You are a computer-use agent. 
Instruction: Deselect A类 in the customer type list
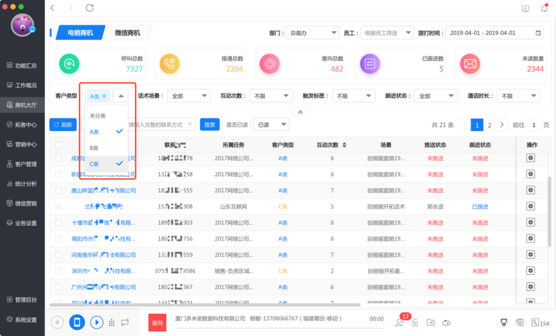(x=106, y=132)
